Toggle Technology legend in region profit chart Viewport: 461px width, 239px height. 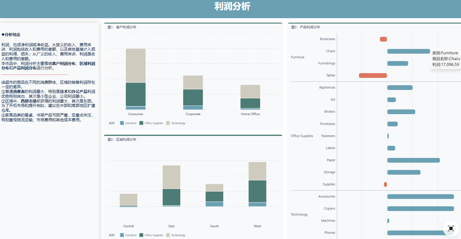176,235
